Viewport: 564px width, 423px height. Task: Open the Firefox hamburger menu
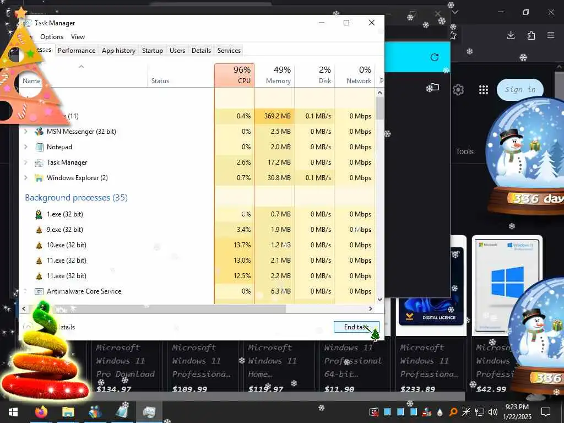[551, 35]
